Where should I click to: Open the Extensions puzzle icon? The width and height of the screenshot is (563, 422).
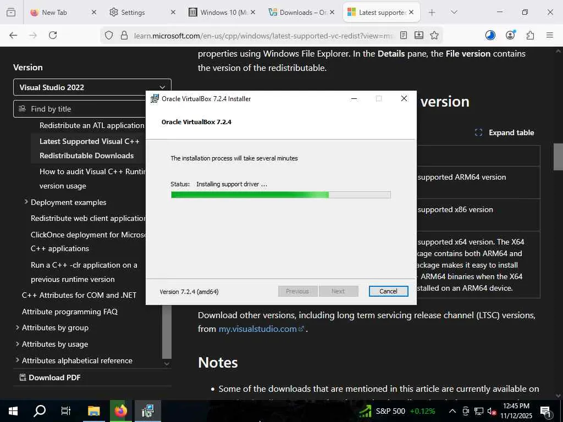tap(530, 35)
